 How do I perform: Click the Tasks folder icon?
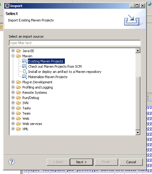point(19,108)
